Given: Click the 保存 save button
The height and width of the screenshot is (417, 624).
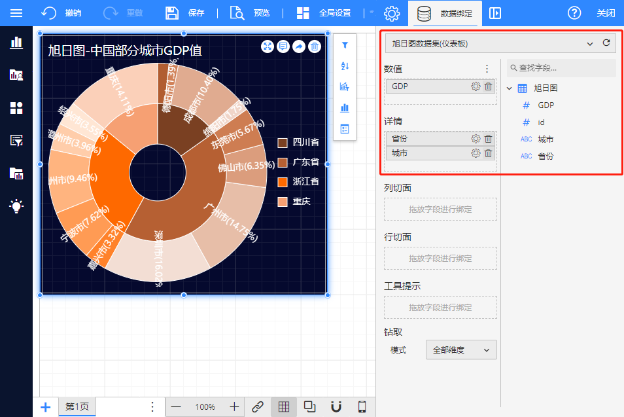Looking at the screenshot, I should coord(185,13).
